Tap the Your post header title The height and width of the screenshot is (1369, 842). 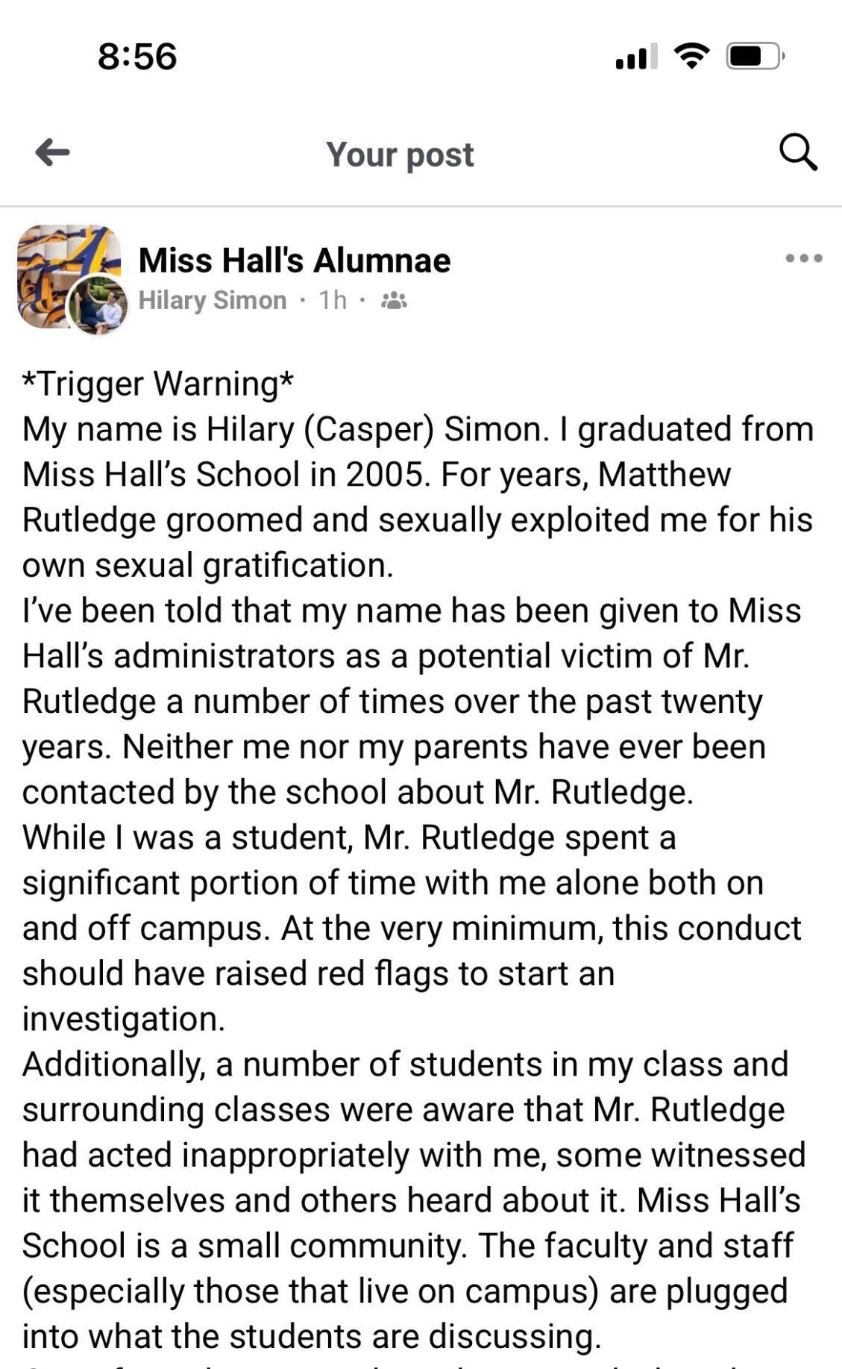coord(399,154)
